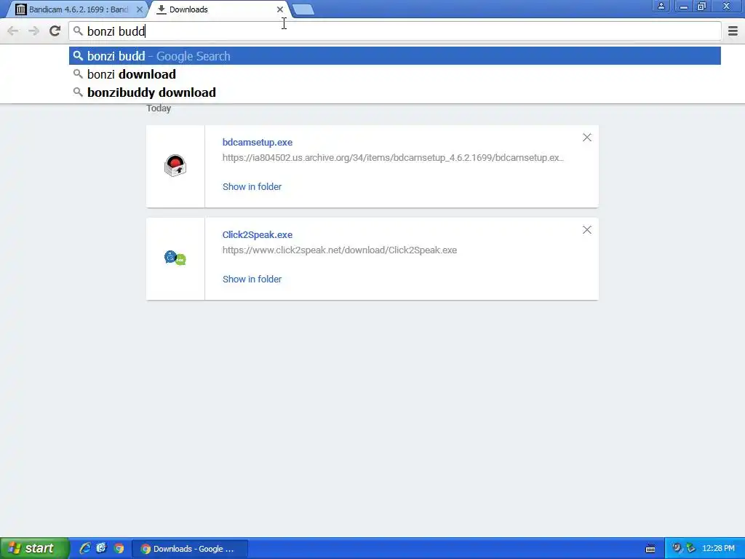This screenshot has width=745, height=559.
Task: Choose the 'bonzibuddy download' suggestion
Action: click(395, 92)
